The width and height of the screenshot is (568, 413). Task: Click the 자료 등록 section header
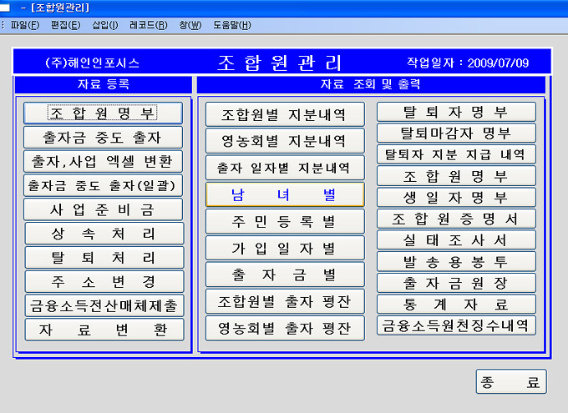(x=104, y=84)
